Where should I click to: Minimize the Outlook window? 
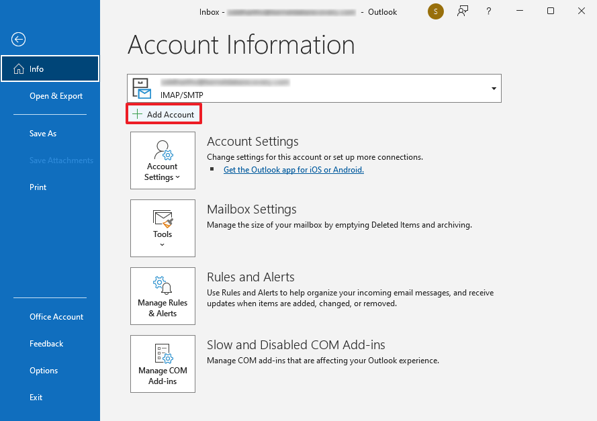pos(520,11)
